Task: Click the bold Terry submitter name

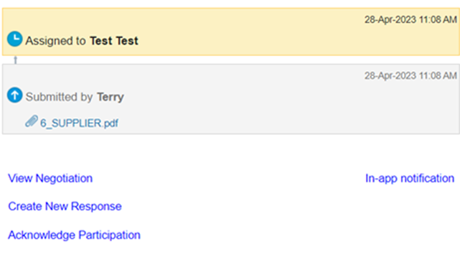Action: pyautogui.click(x=111, y=97)
